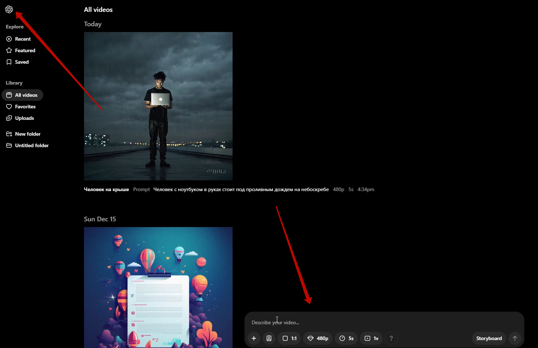Open the Uploads library
The width and height of the screenshot is (538, 348).
[20, 118]
